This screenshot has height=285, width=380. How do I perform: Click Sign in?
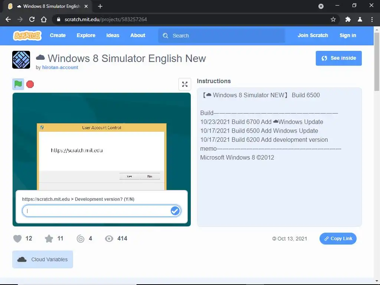(x=348, y=35)
